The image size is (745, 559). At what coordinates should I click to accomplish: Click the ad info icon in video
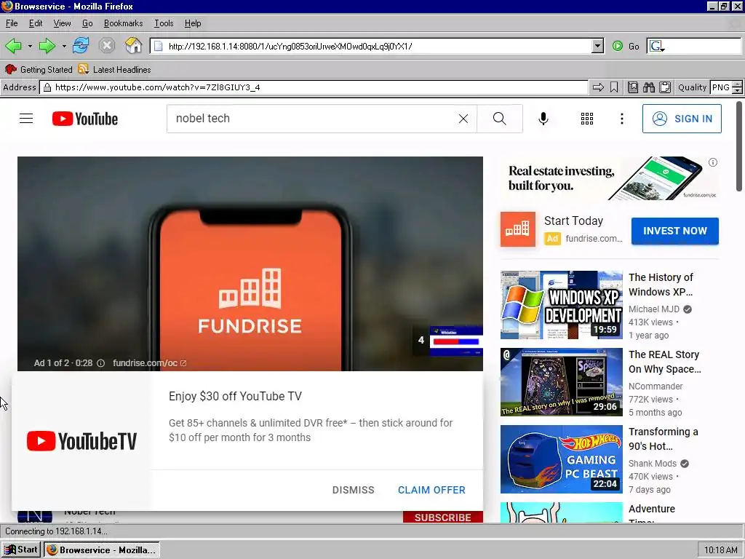tap(100, 363)
